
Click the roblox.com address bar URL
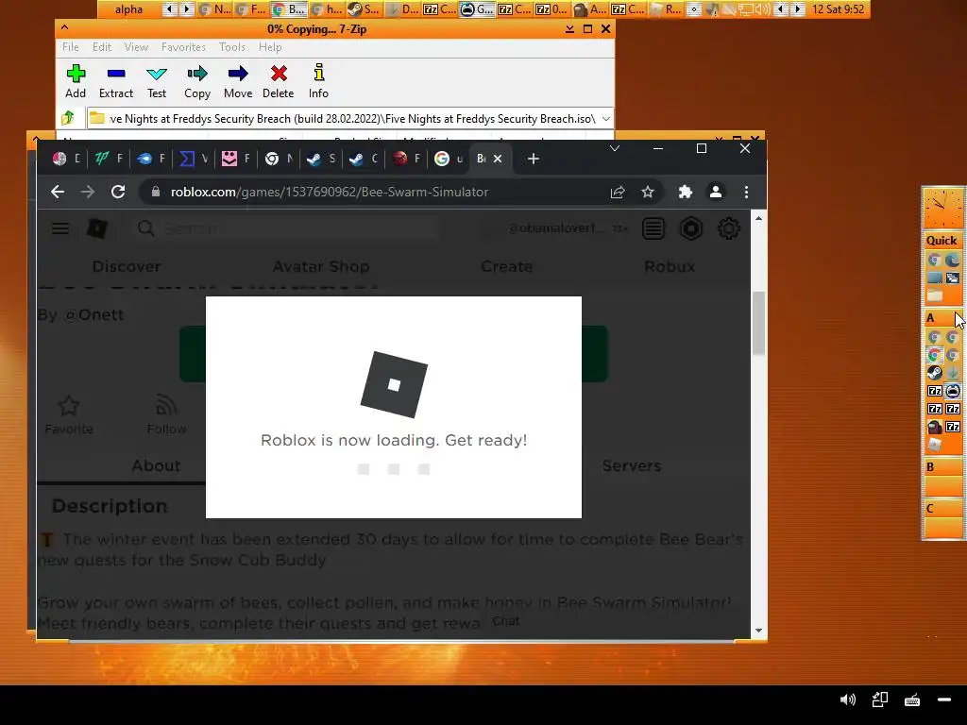pos(330,192)
